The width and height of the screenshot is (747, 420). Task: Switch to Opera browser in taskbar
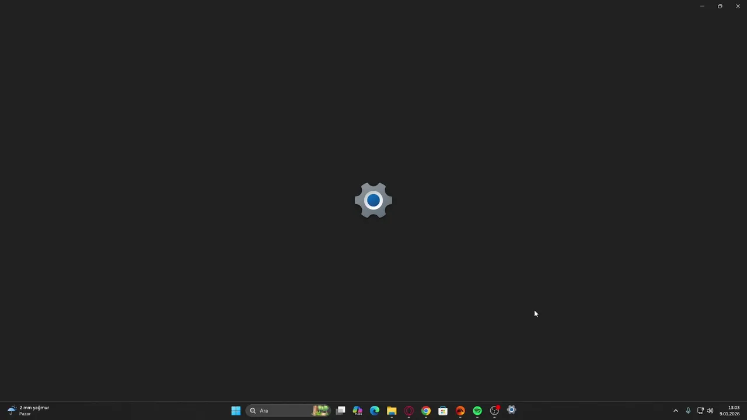pyautogui.click(x=409, y=411)
